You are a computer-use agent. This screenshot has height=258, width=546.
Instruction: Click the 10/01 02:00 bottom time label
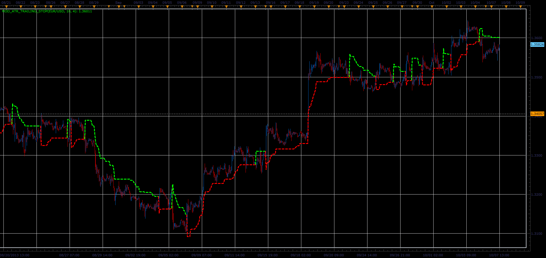433,255
